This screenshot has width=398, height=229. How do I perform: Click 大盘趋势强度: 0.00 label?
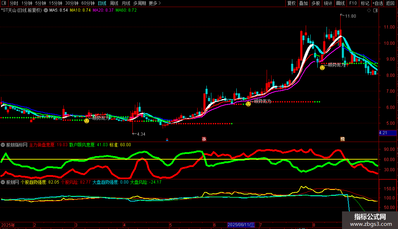[110, 182]
